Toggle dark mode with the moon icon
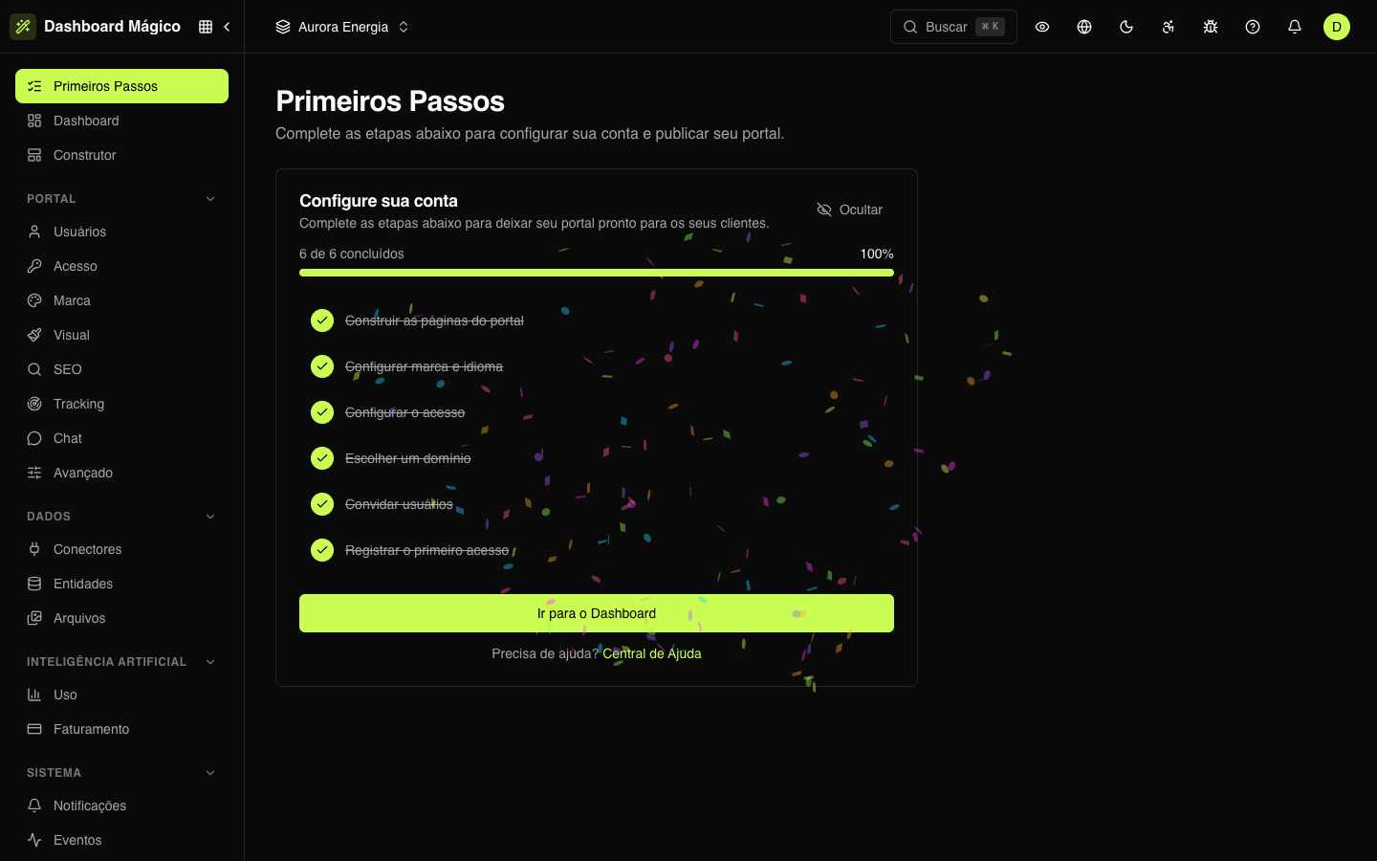 point(1126,27)
